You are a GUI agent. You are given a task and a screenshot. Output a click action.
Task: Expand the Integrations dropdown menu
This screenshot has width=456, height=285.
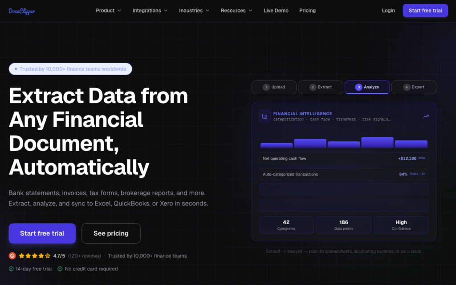click(150, 10)
